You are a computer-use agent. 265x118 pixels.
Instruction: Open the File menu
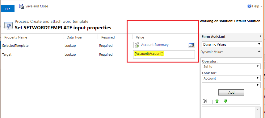8,9
